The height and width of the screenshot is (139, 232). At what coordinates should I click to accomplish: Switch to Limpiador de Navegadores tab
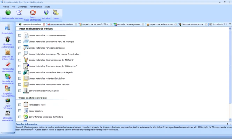click(x=129, y=24)
